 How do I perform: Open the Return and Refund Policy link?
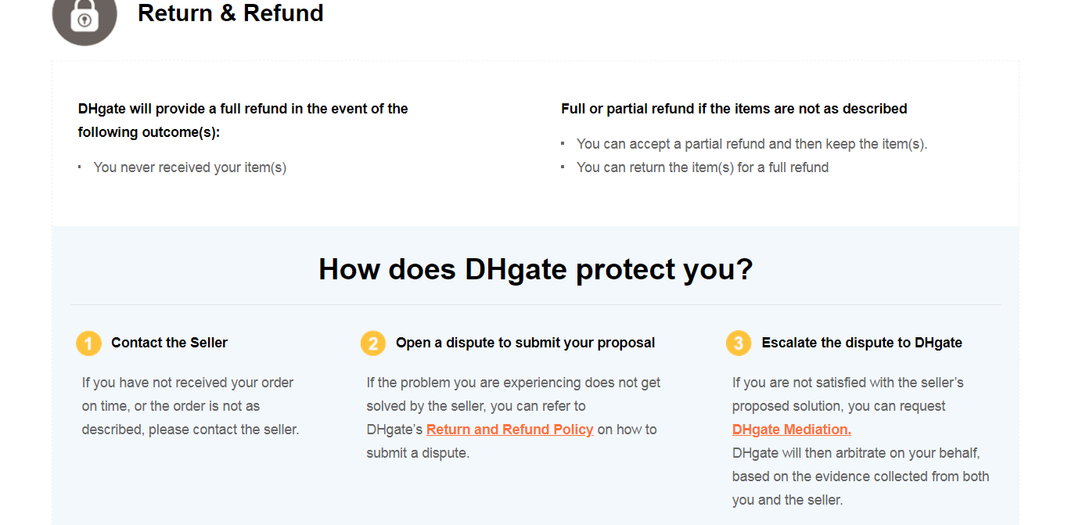click(510, 430)
